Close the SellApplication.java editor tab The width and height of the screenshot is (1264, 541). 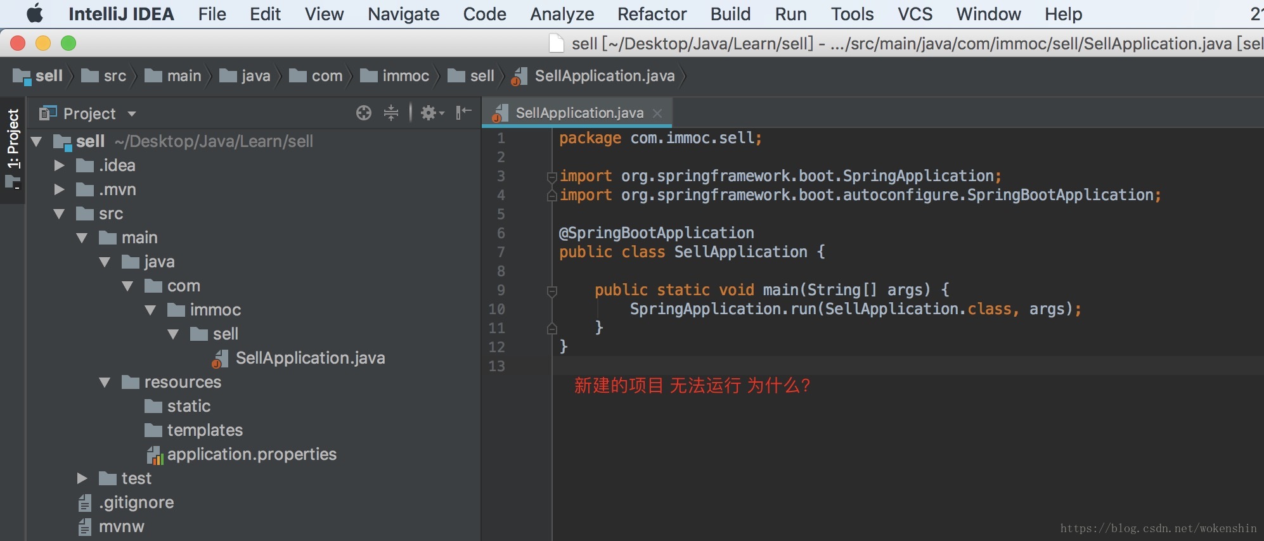tap(657, 113)
